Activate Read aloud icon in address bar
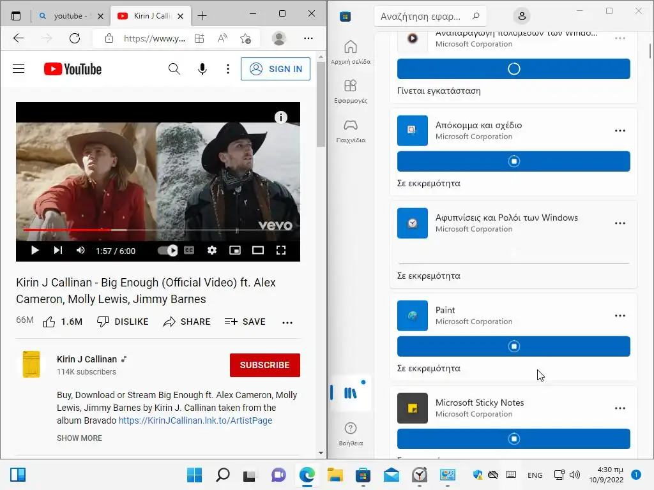This screenshot has width=654, height=490. coord(222,38)
